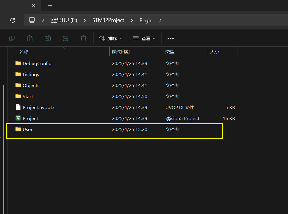
Task: Expand chevron after Begin
Action: click(160, 20)
